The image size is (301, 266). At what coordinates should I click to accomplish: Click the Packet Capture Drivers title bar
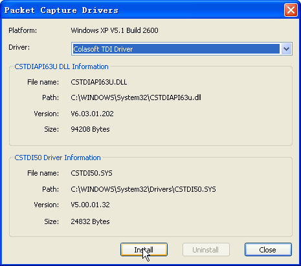pyautogui.click(x=142, y=10)
